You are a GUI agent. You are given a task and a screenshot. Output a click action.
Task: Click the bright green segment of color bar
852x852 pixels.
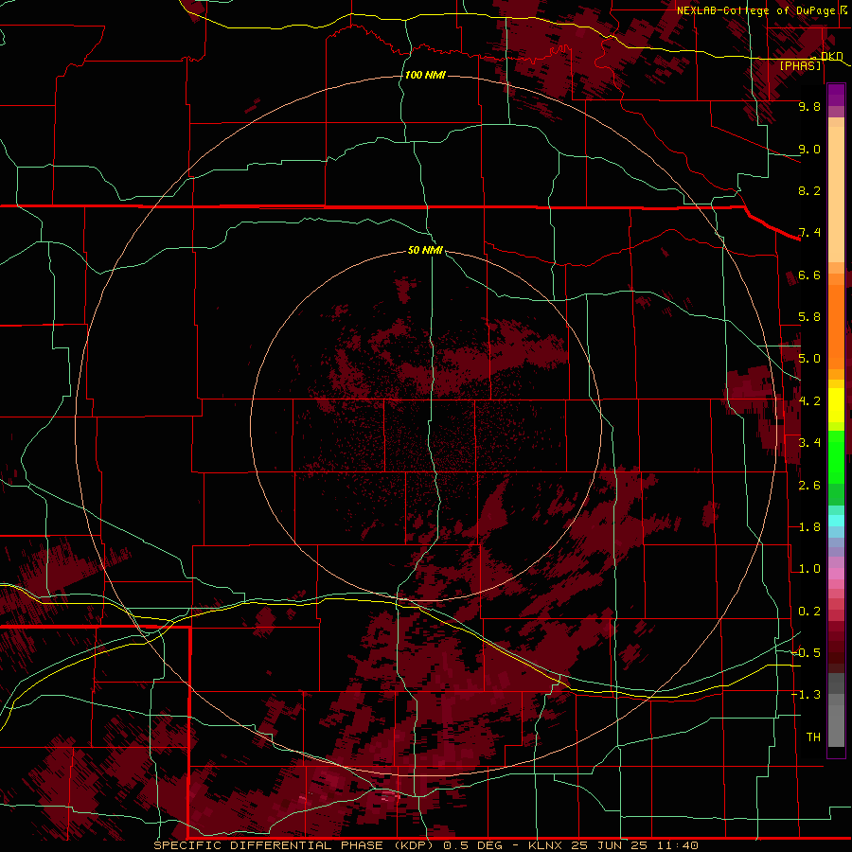click(x=836, y=456)
